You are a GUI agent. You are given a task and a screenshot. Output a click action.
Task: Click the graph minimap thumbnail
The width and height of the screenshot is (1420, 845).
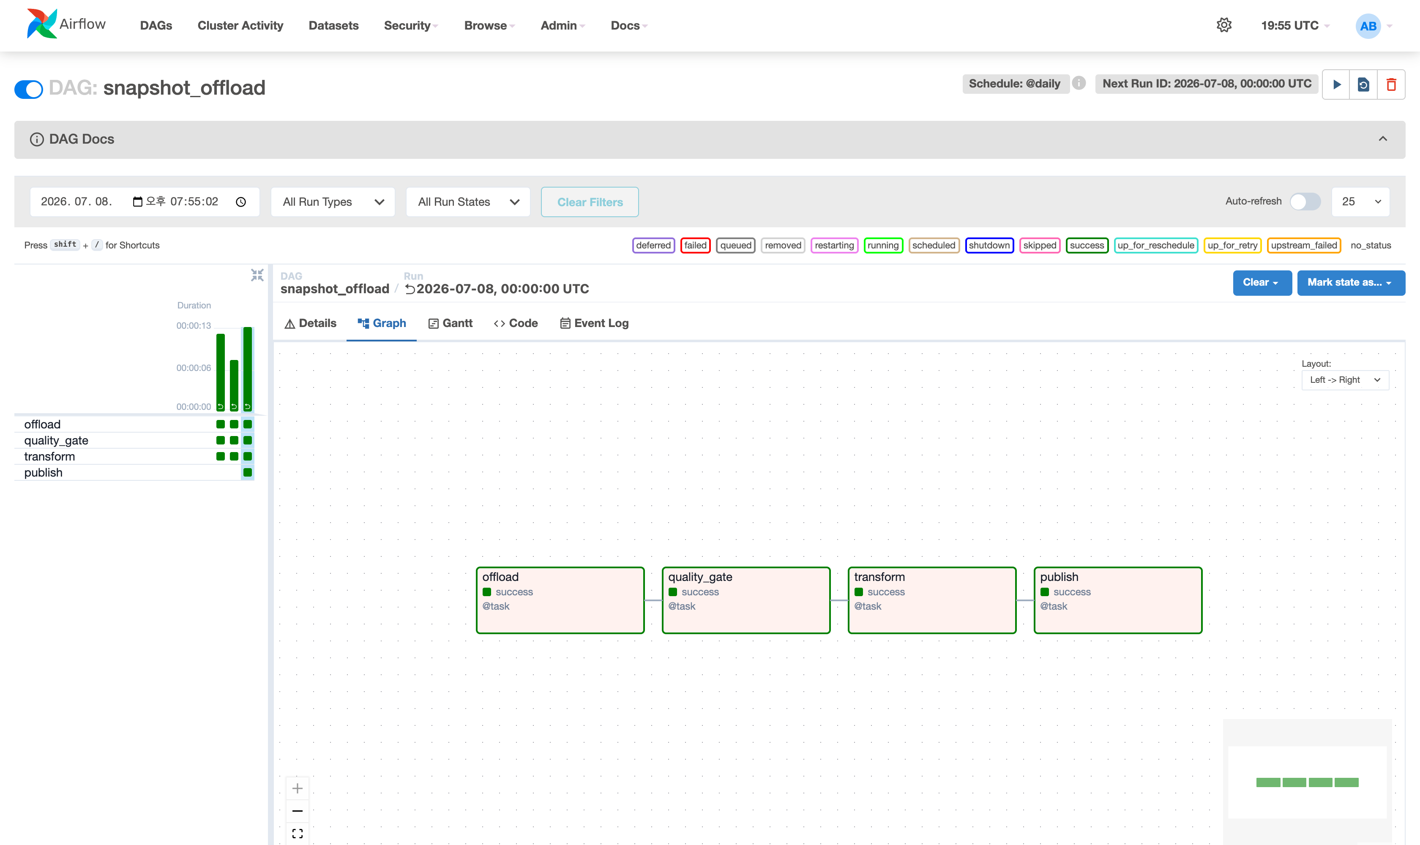(1307, 782)
